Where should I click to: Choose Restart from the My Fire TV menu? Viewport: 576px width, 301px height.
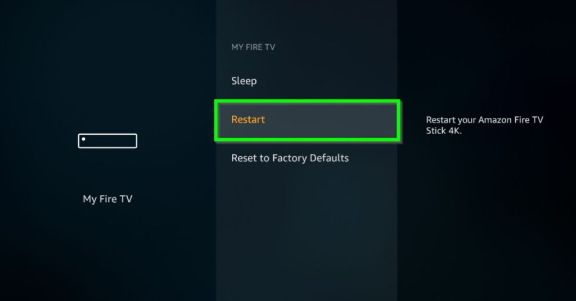point(307,120)
